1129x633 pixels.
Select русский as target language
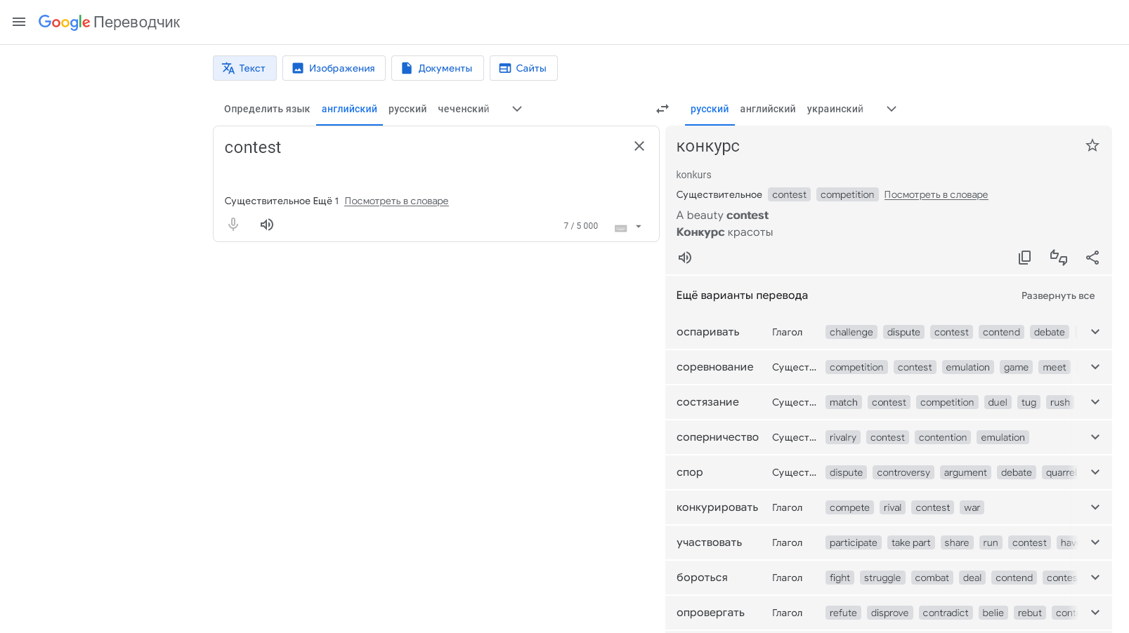coord(710,109)
